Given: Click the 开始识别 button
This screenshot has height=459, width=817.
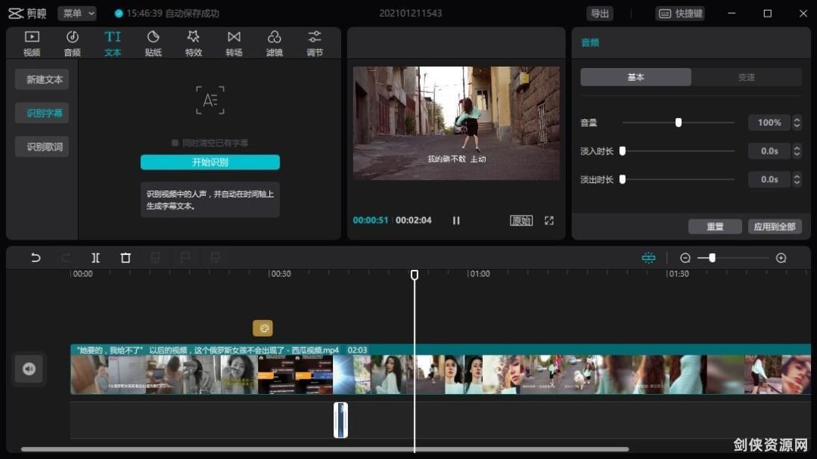Looking at the screenshot, I should (x=210, y=163).
